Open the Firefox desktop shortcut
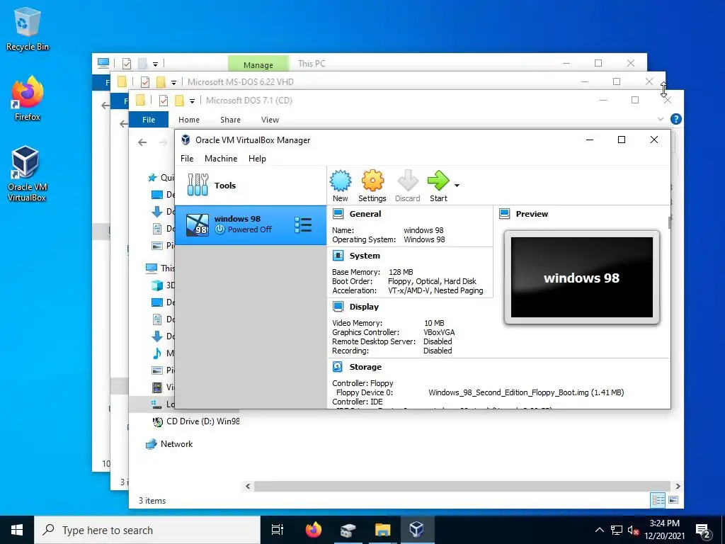 point(28,98)
